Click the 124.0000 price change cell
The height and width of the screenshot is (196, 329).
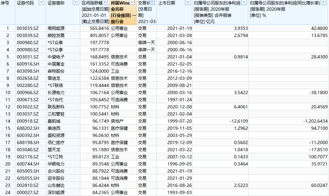[x=99, y=71]
